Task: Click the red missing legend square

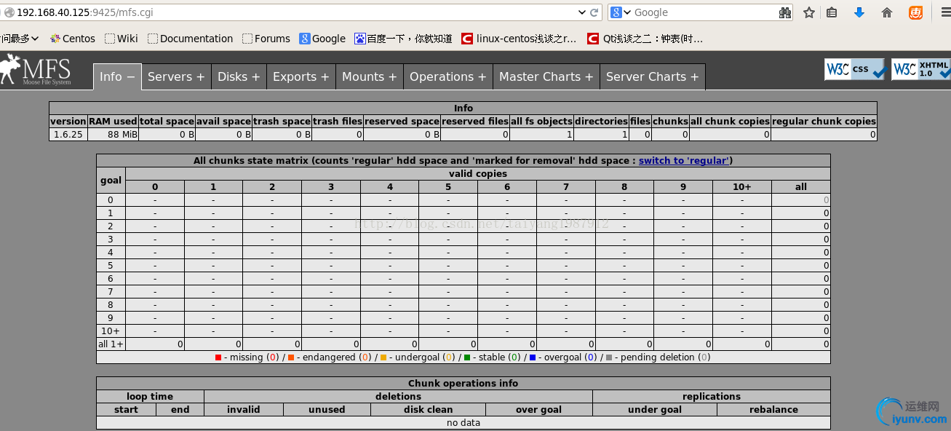Action: 218,357
